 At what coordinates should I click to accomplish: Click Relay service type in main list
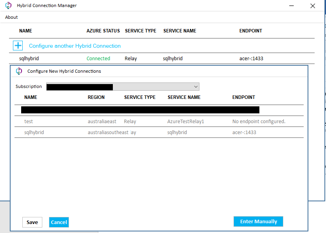click(131, 59)
